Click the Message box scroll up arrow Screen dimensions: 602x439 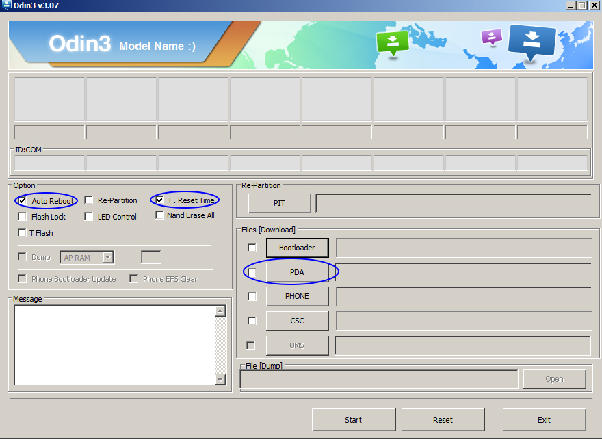[220, 311]
